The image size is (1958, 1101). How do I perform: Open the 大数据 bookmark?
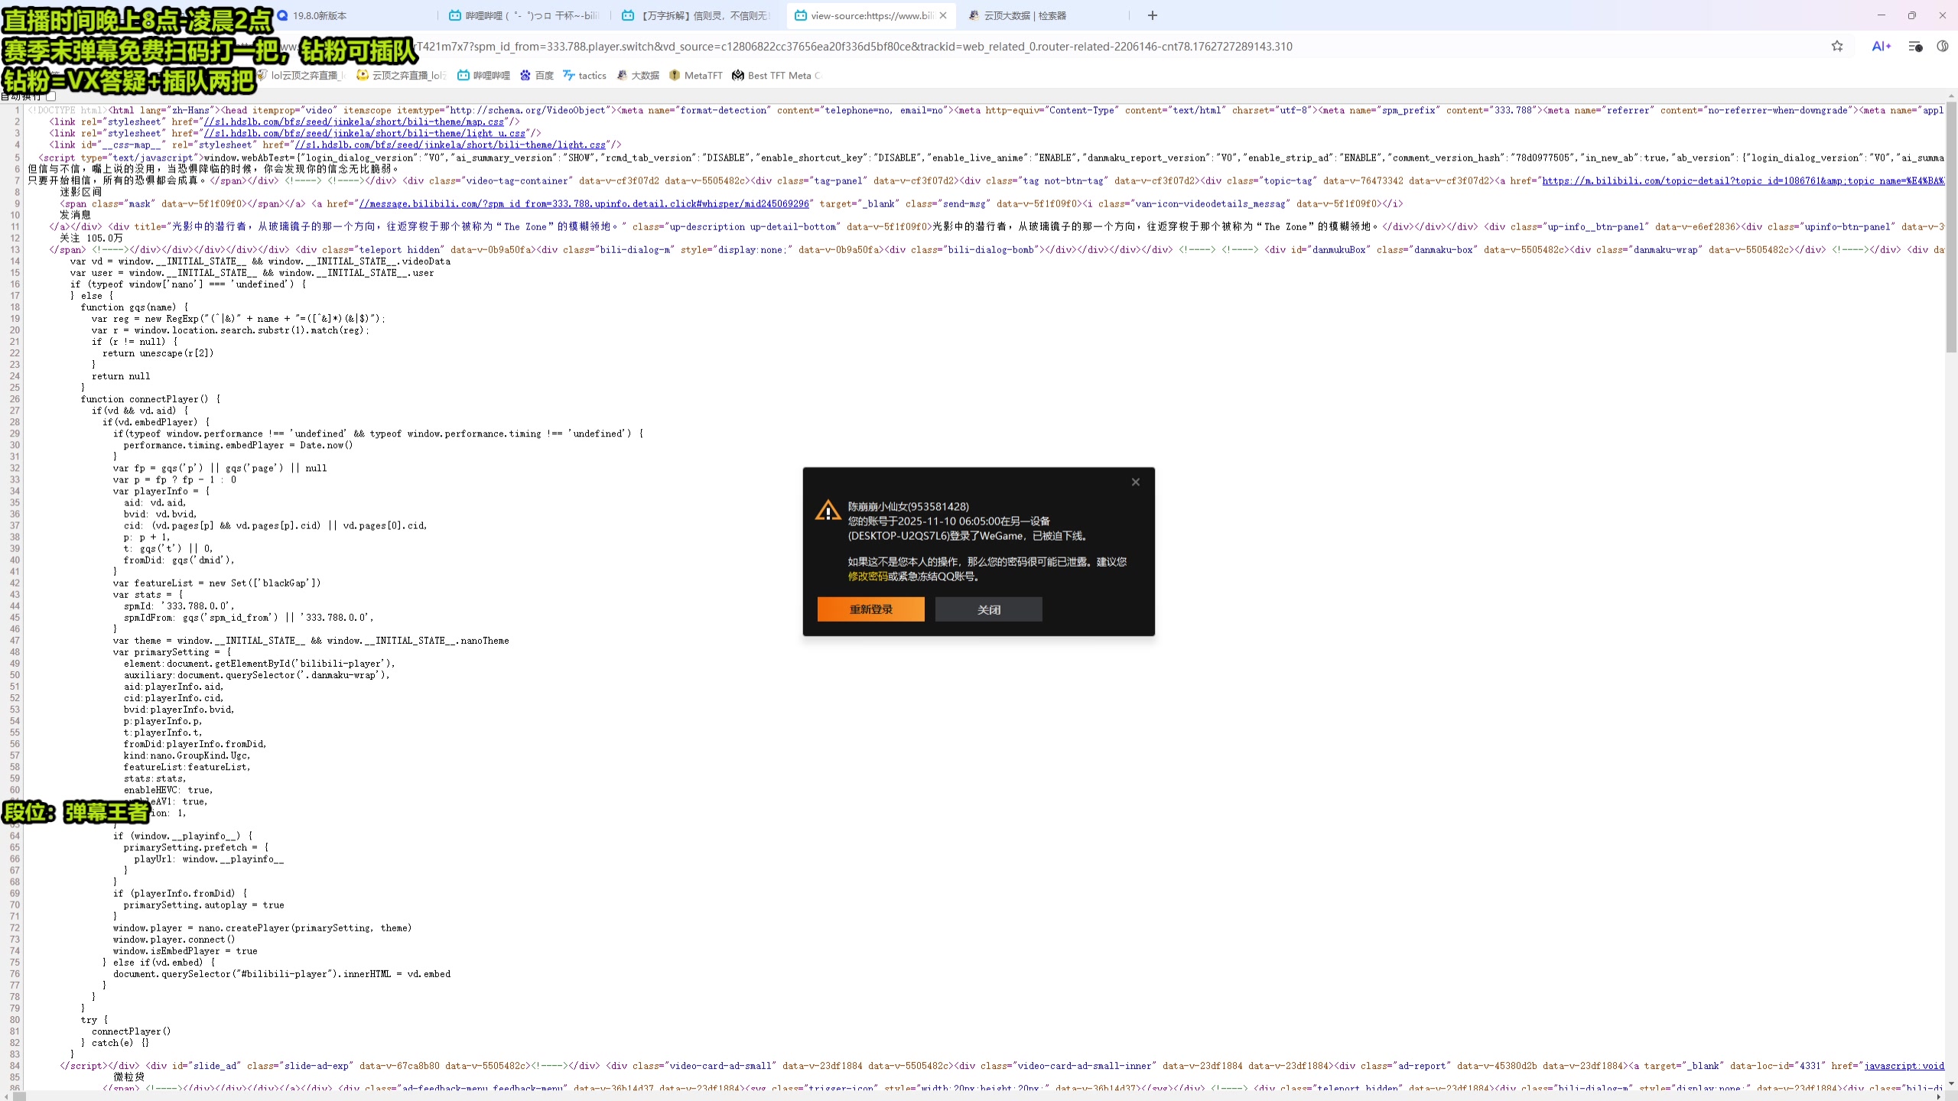[x=638, y=76]
